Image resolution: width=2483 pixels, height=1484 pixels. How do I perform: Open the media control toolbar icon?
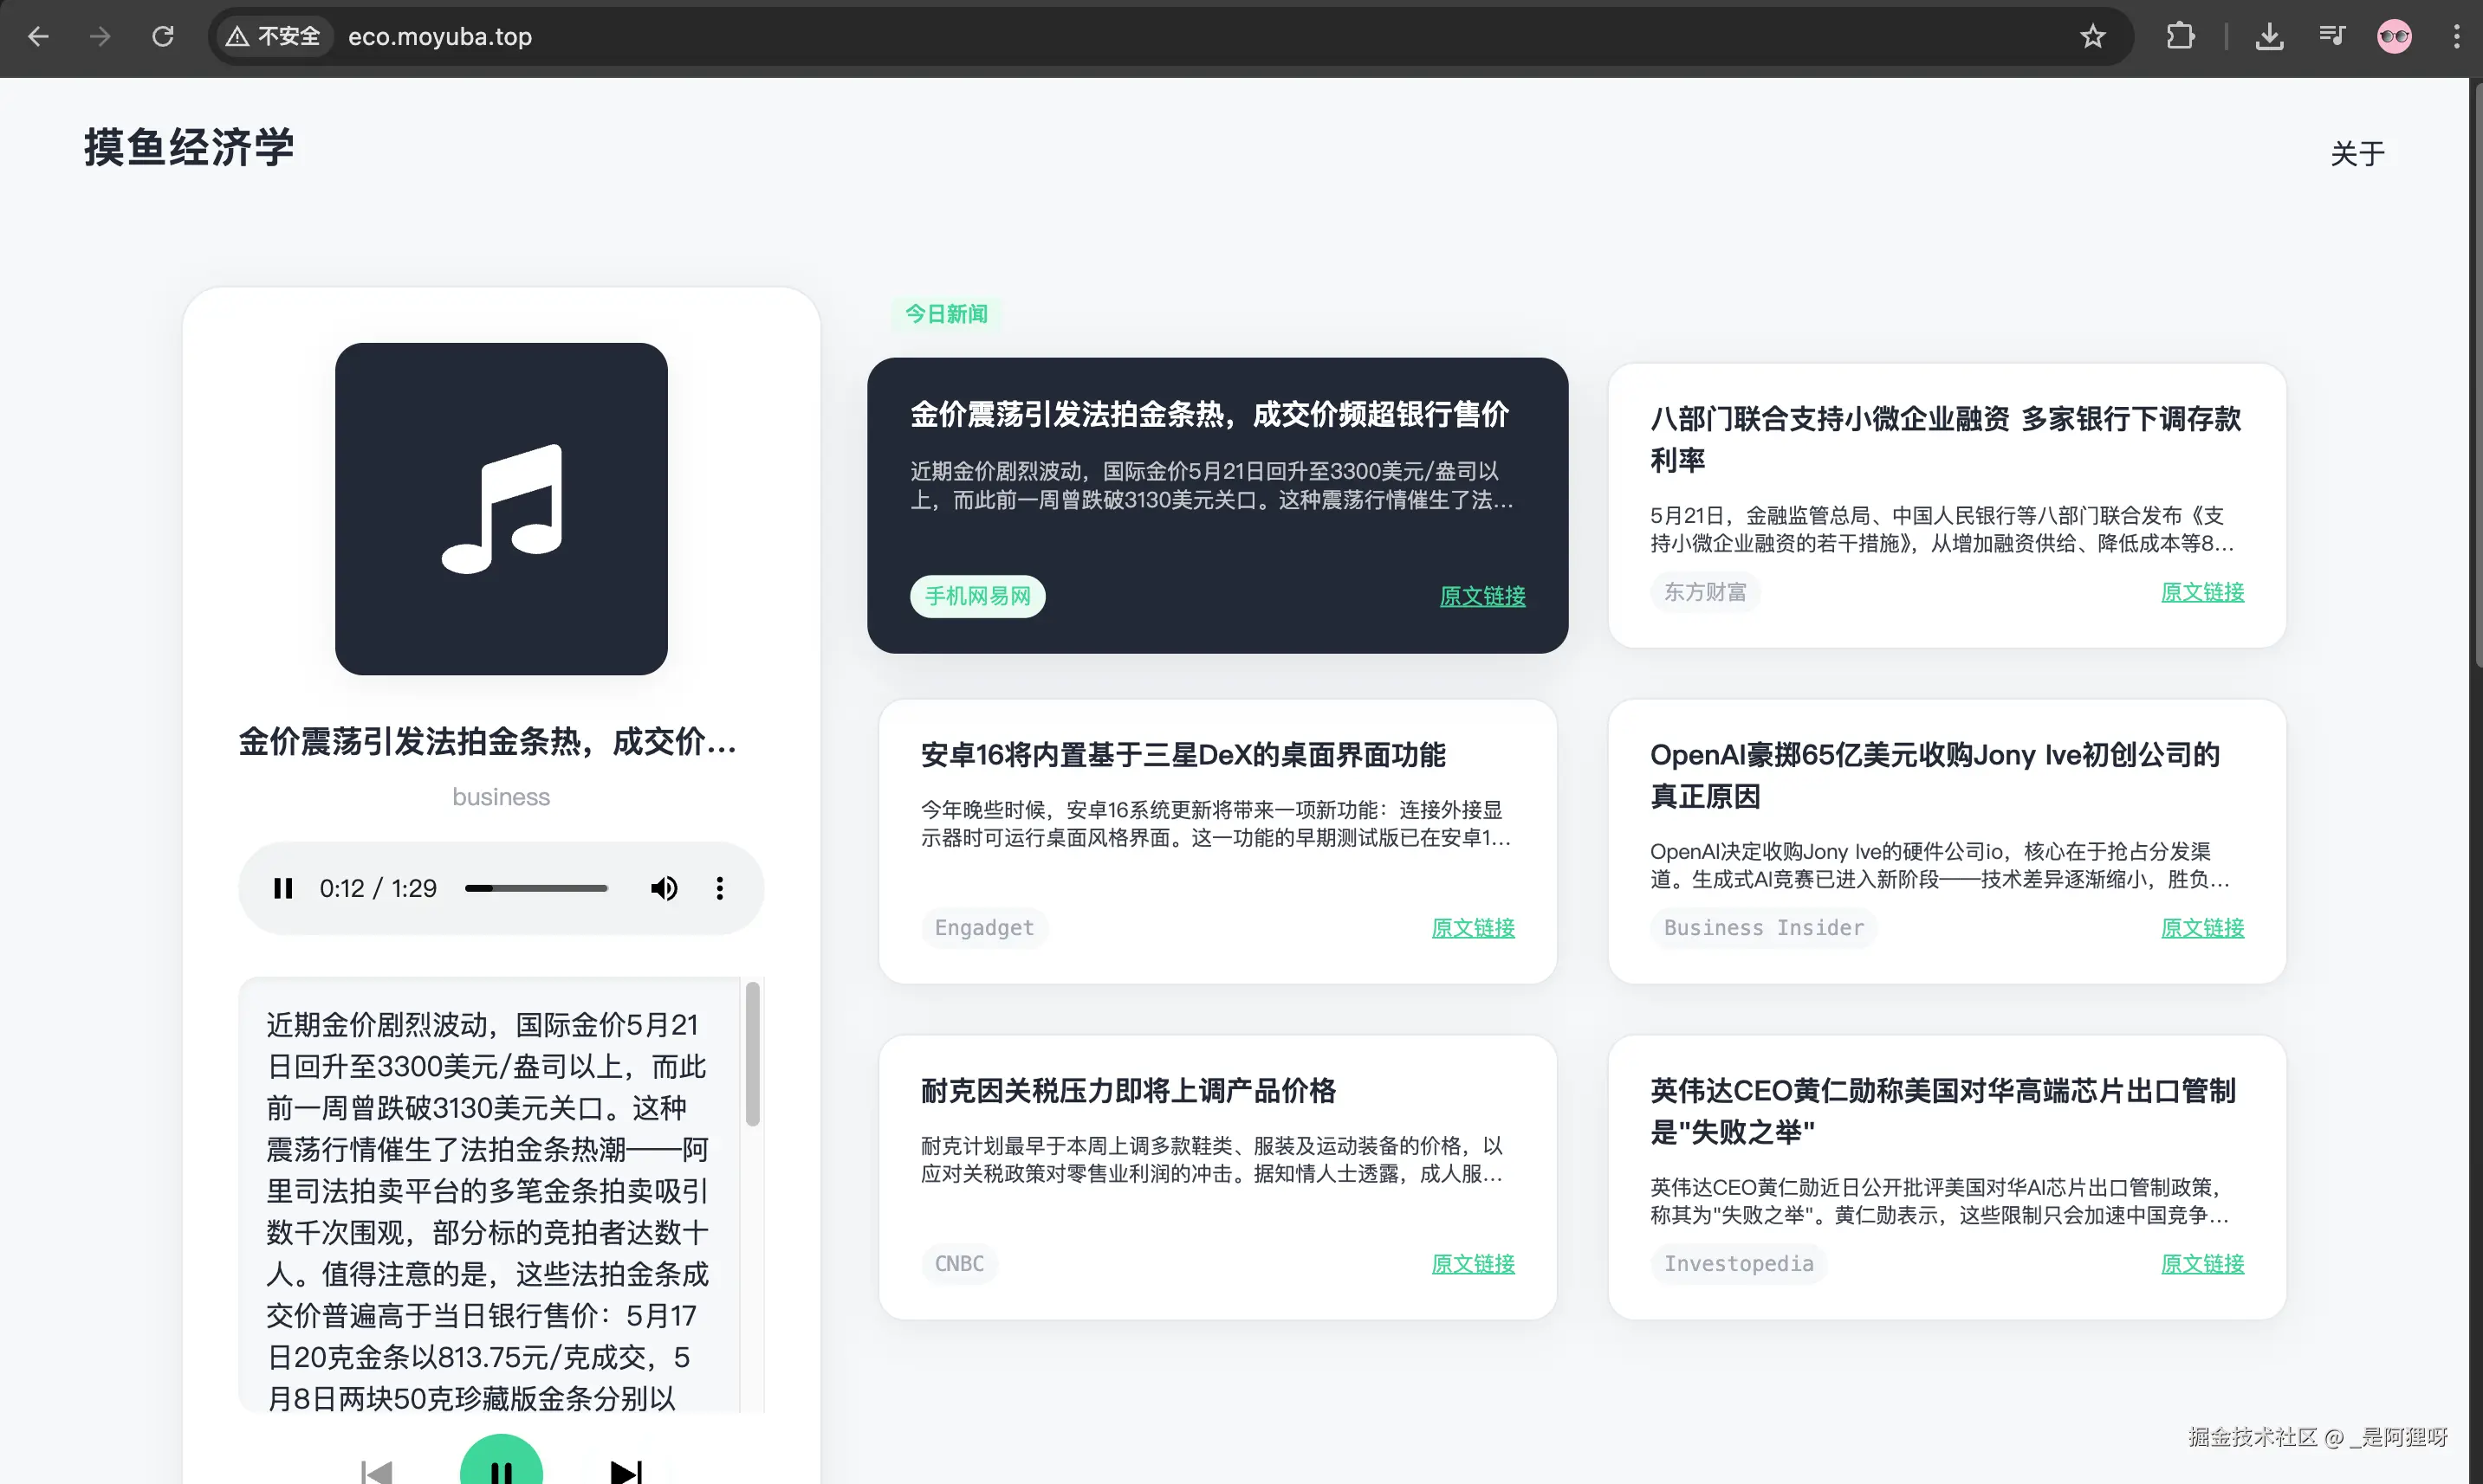2332,37
